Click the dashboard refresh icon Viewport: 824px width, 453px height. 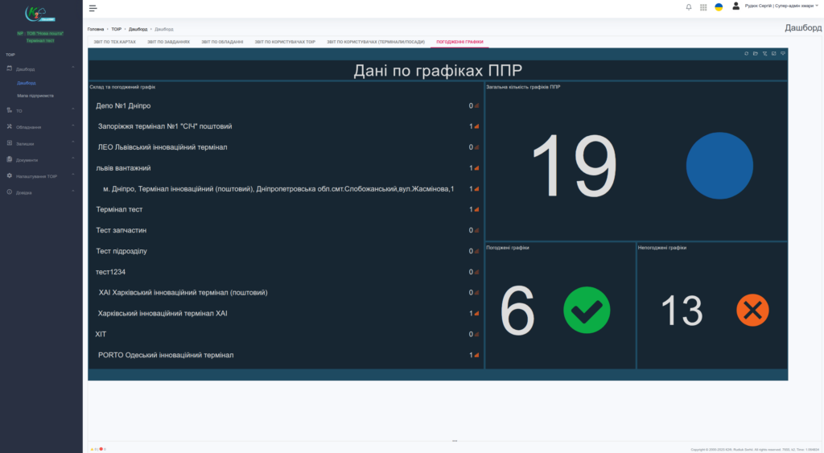click(x=746, y=54)
